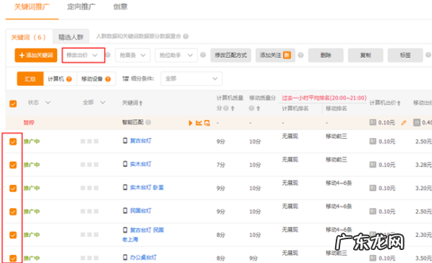Viewport: 432px width, 263px height.
Task: Open the 抢首条 dropdown
Action: 132,56
